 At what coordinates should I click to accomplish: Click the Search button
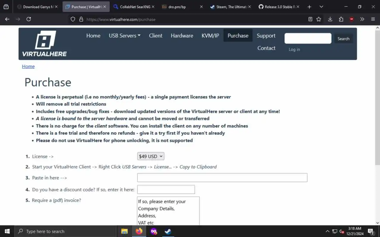pyautogui.click(x=343, y=39)
